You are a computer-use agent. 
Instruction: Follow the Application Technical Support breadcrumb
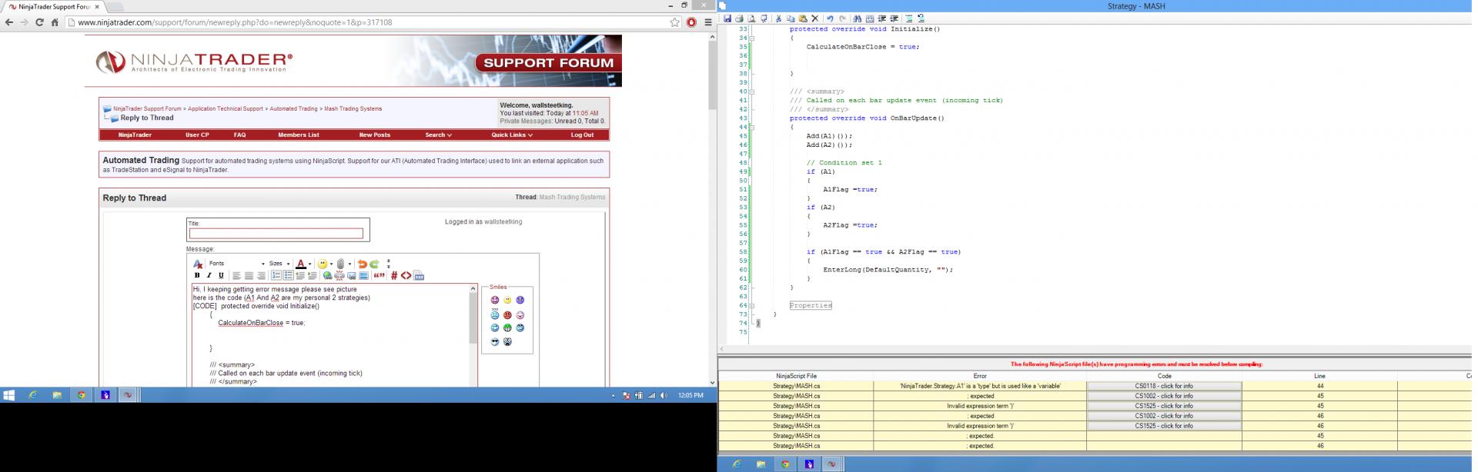[x=226, y=108]
